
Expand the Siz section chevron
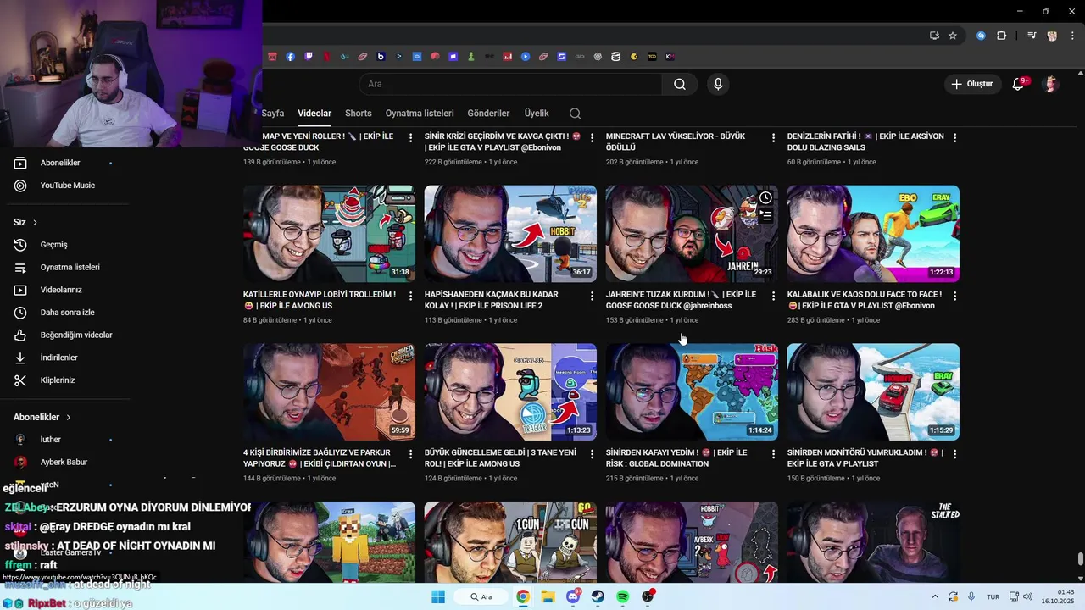[x=35, y=223]
